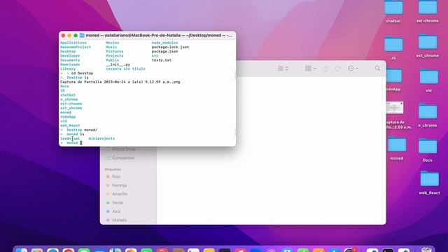Click 'Documents' in Terminal output
This screenshot has height=252, width=448.
[x=70, y=60]
